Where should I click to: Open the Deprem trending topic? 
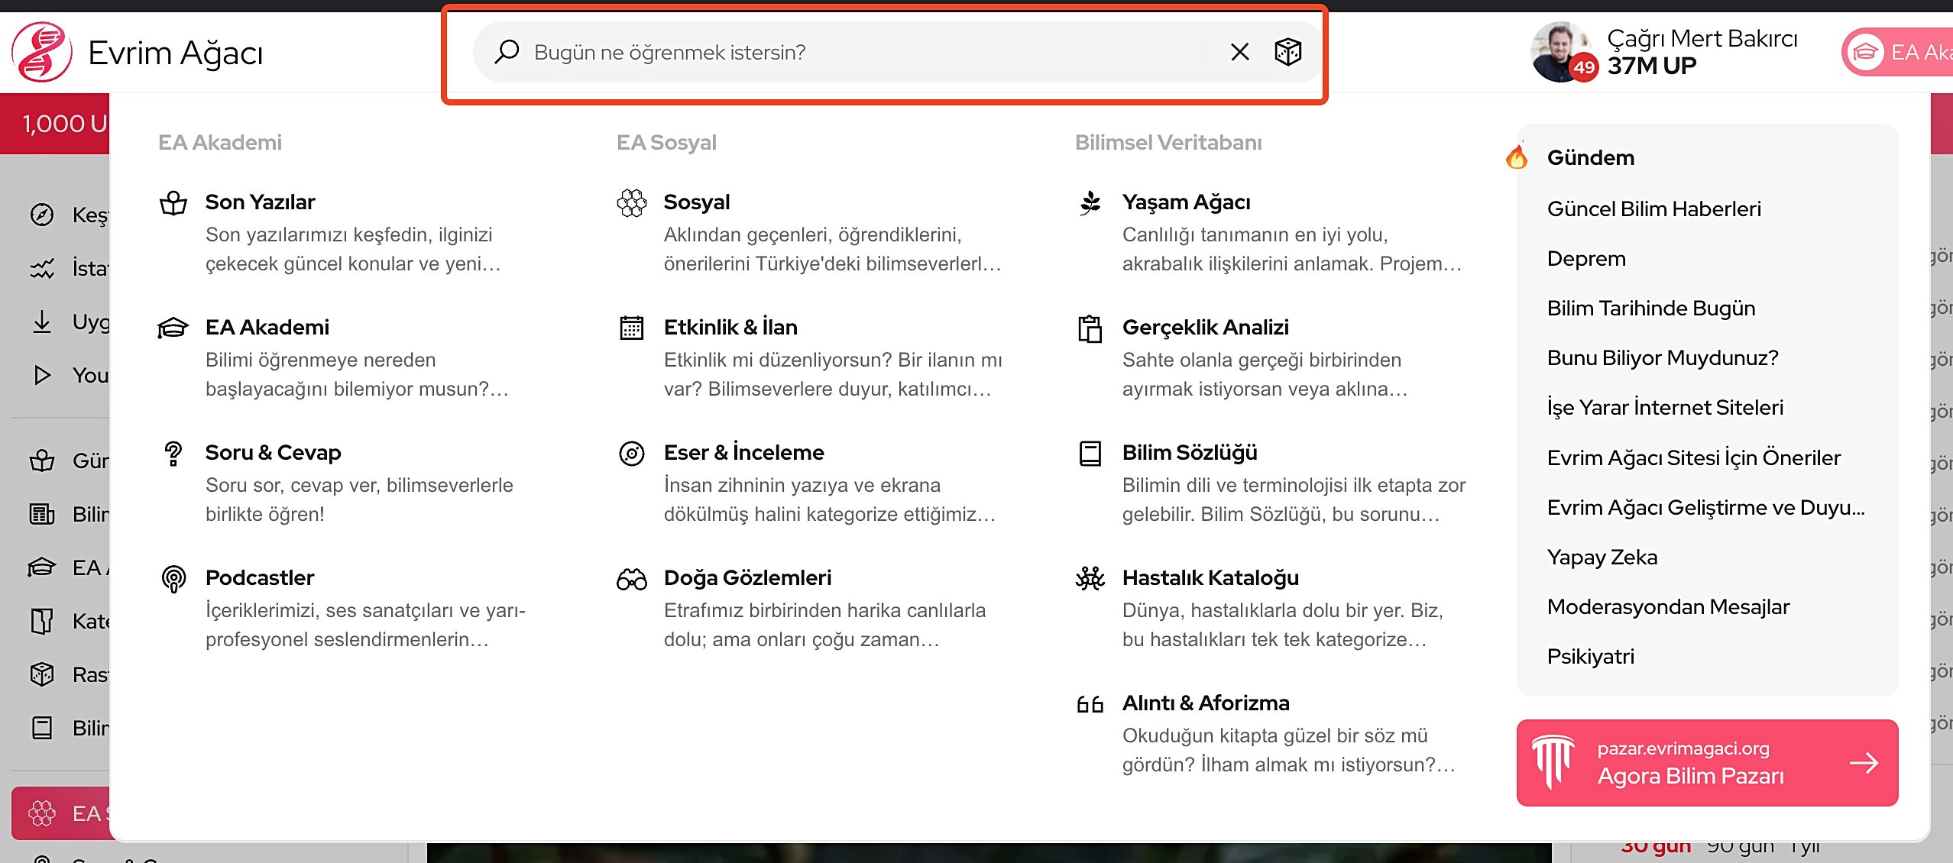(1586, 259)
